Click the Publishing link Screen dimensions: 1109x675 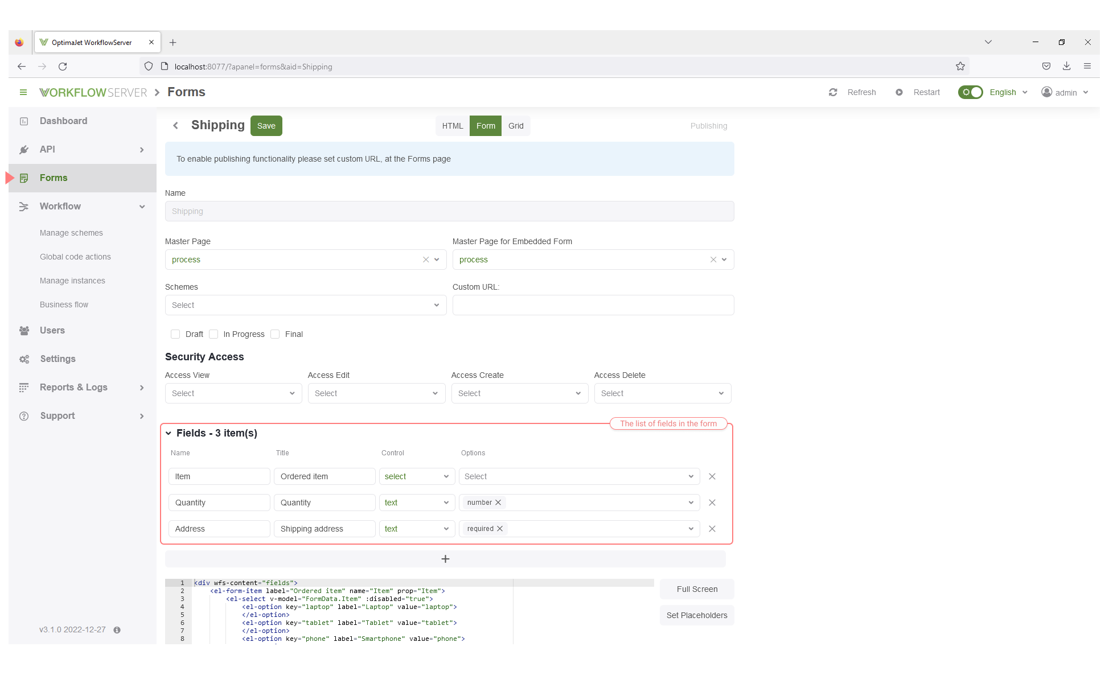coord(709,126)
